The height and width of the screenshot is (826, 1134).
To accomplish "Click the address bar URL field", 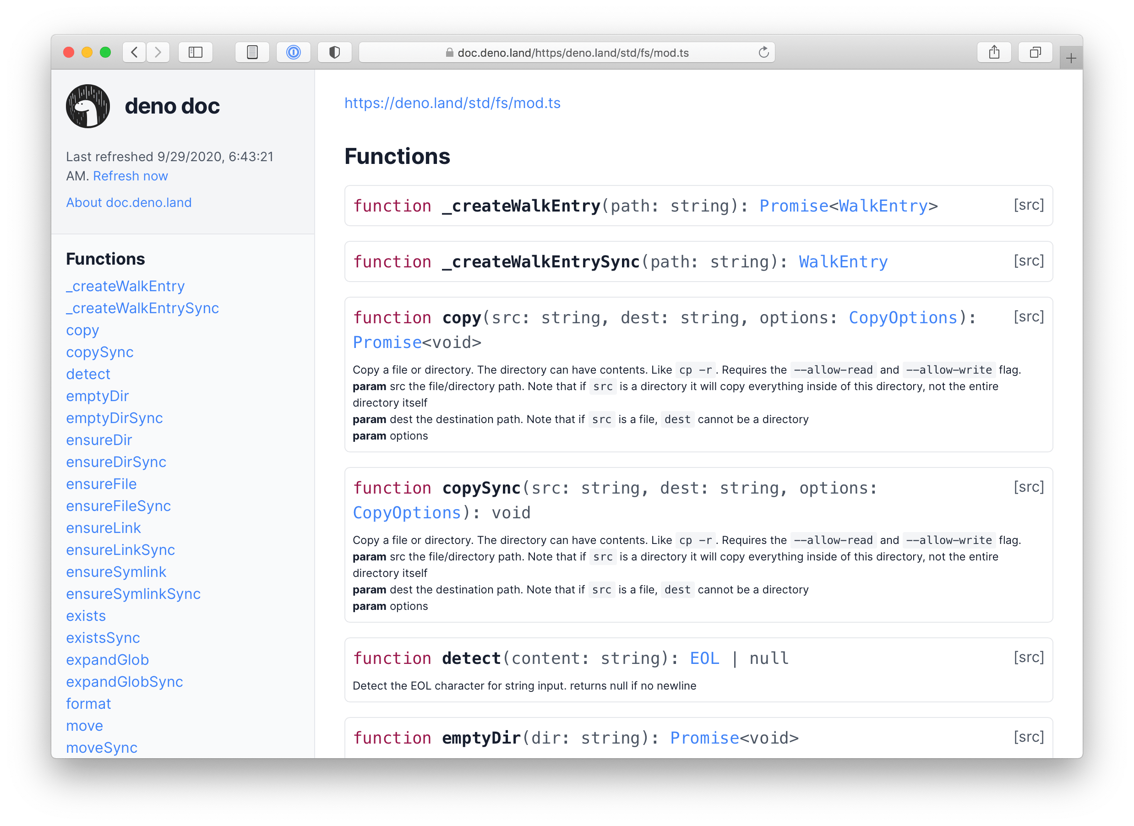I will coord(567,52).
